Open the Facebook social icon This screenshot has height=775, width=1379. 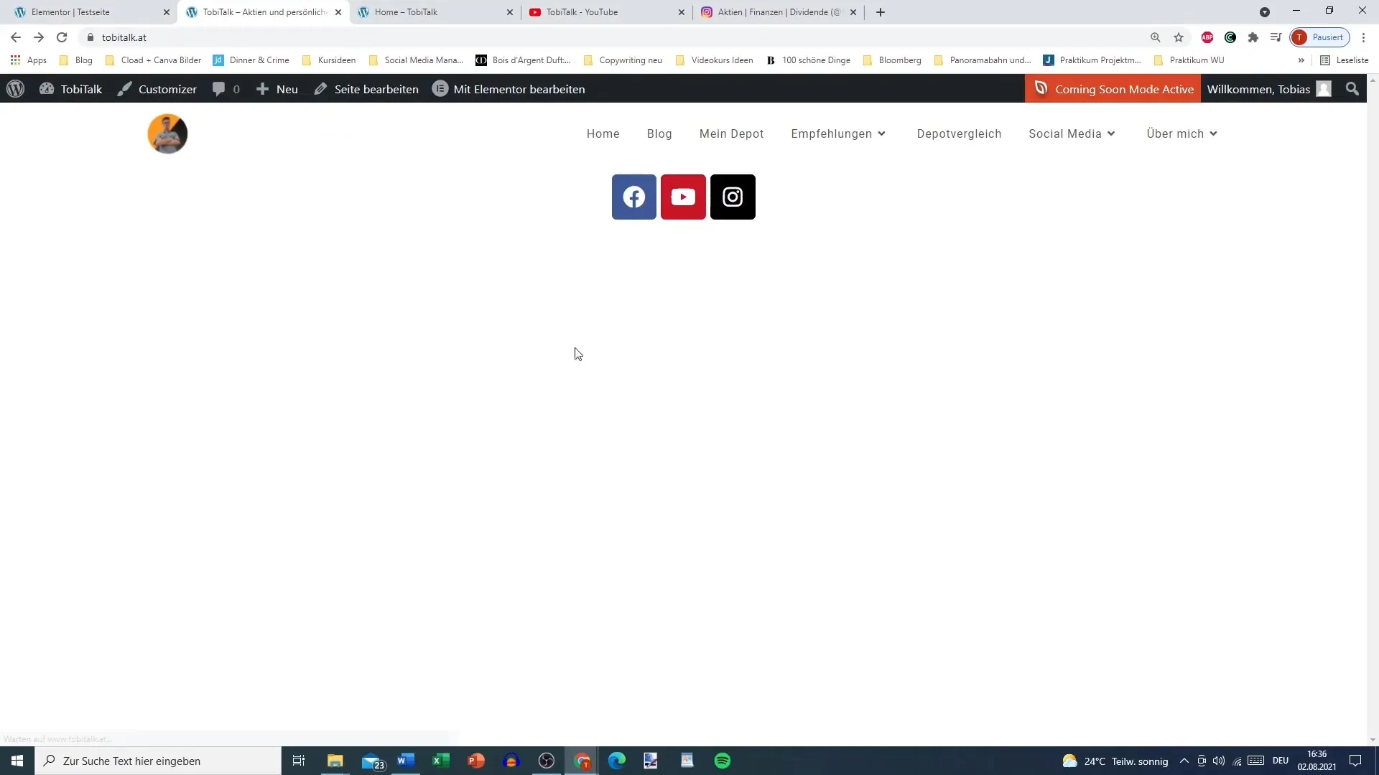633,197
